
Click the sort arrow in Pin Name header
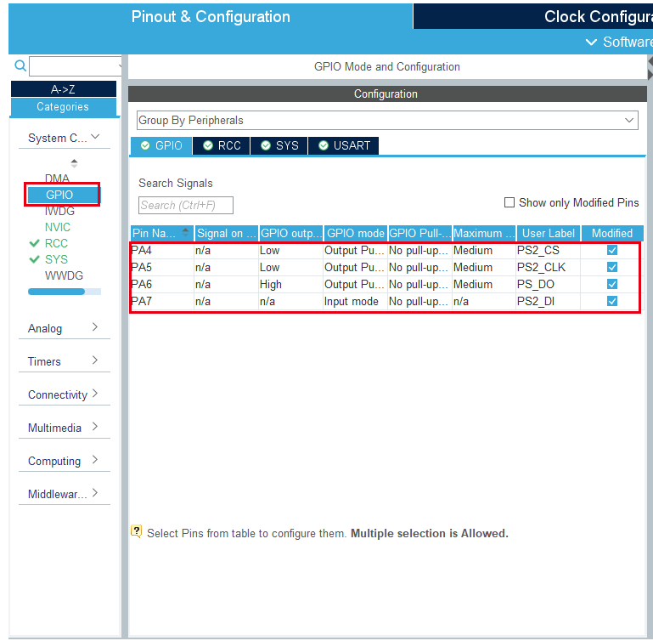pyautogui.click(x=185, y=232)
